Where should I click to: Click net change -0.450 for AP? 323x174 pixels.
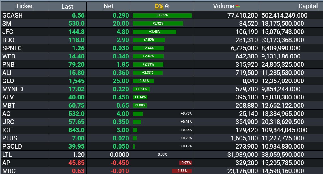120,163
